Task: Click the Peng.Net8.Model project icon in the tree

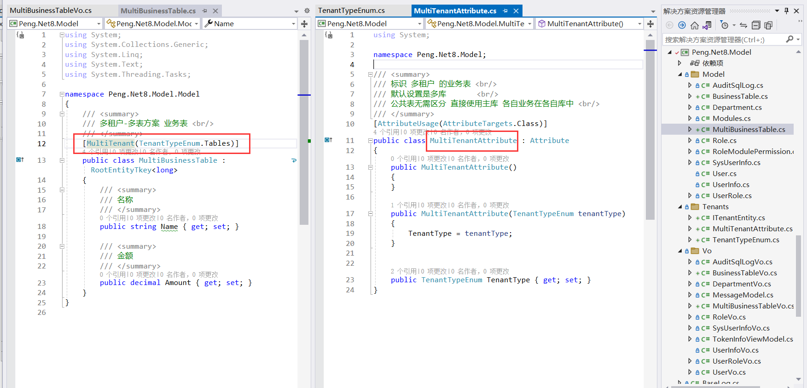Action: click(x=685, y=52)
